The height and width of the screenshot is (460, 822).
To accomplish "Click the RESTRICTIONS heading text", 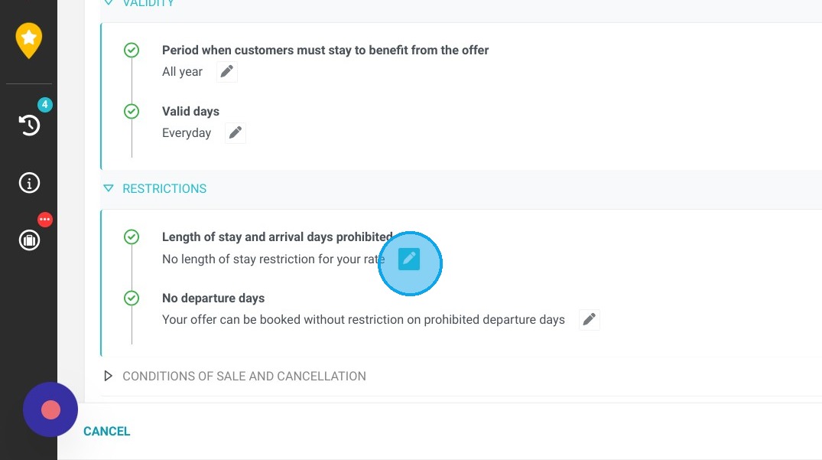I will [164, 188].
